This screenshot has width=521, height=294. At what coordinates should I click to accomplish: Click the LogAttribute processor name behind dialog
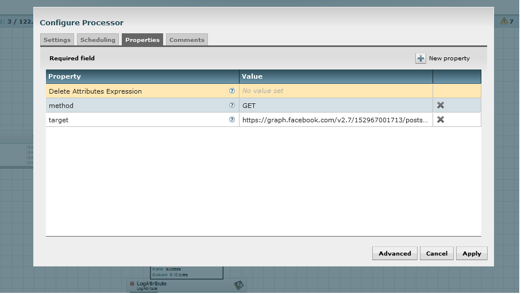pyautogui.click(x=152, y=283)
